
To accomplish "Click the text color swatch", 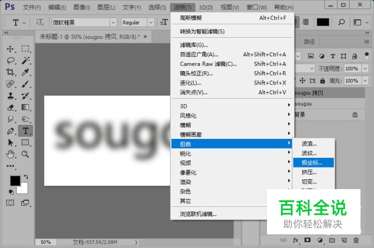I will pyautogui.click(x=323, y=22).
